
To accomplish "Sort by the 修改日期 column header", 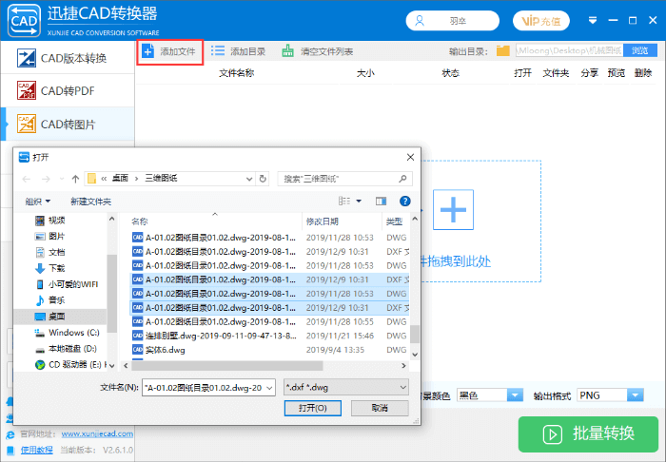I will tap(323, 221).
